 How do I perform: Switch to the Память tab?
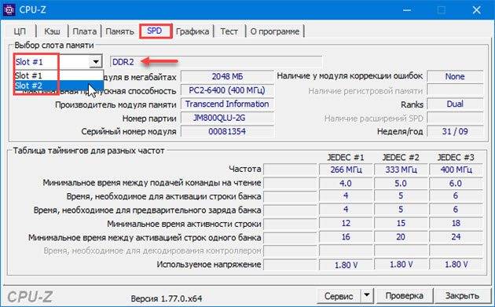coord(120,31)
